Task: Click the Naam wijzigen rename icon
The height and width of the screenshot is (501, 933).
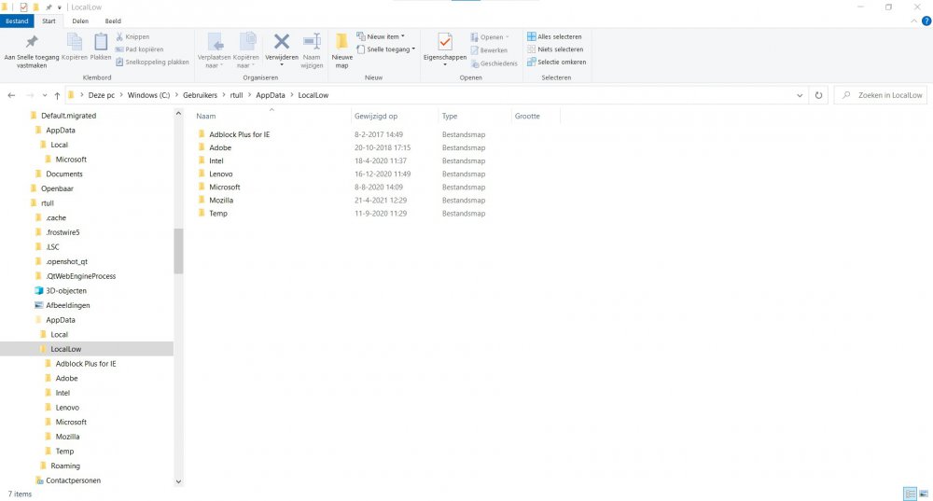Action: [312, 47]
